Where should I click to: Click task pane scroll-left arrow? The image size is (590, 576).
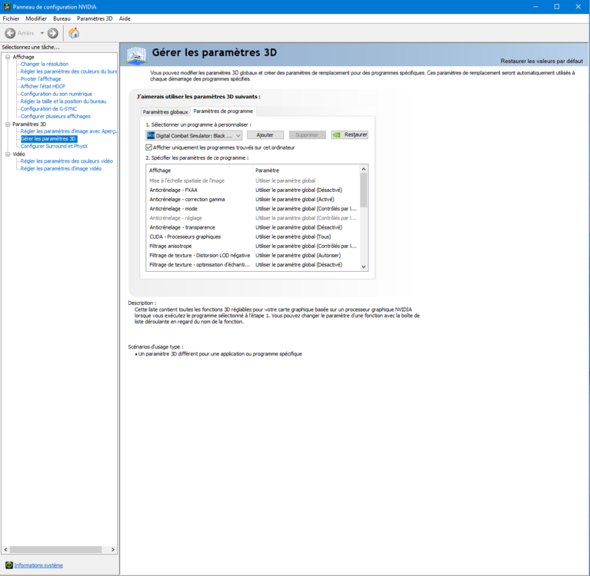pos(5,549)
